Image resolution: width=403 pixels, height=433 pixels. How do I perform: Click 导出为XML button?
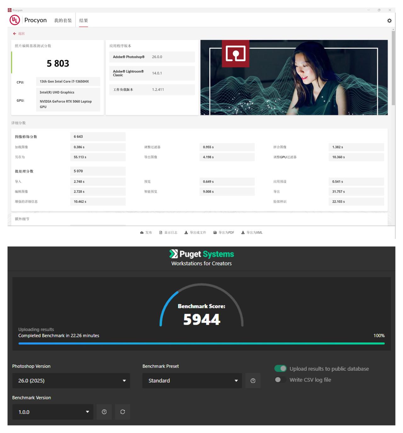pos(252,233)
